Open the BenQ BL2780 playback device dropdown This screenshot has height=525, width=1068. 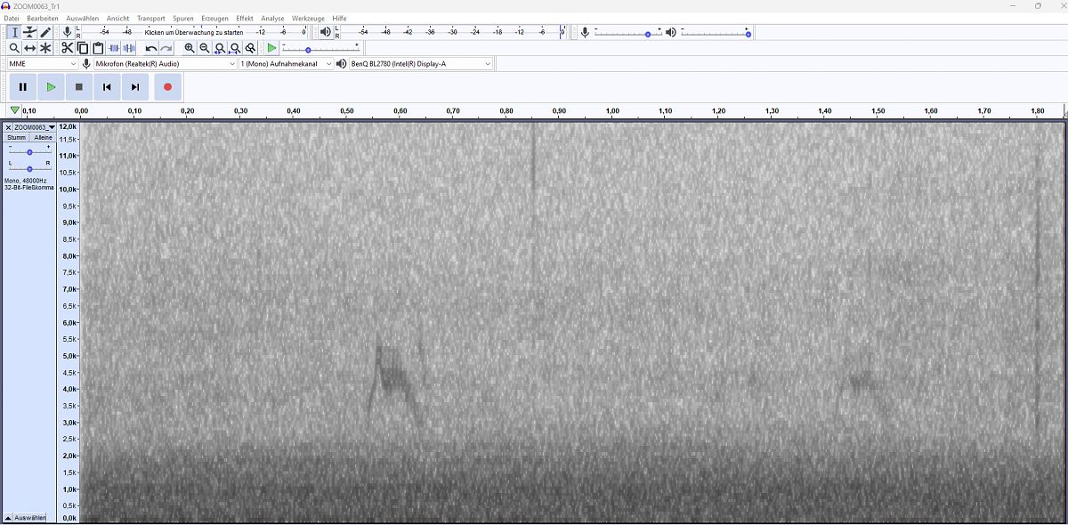[x=421, y=64]
